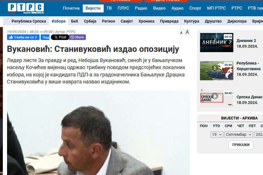Viewport: 263px width, 175px height.
Task: Open the Радио section
Action: (x=141, y=8)
